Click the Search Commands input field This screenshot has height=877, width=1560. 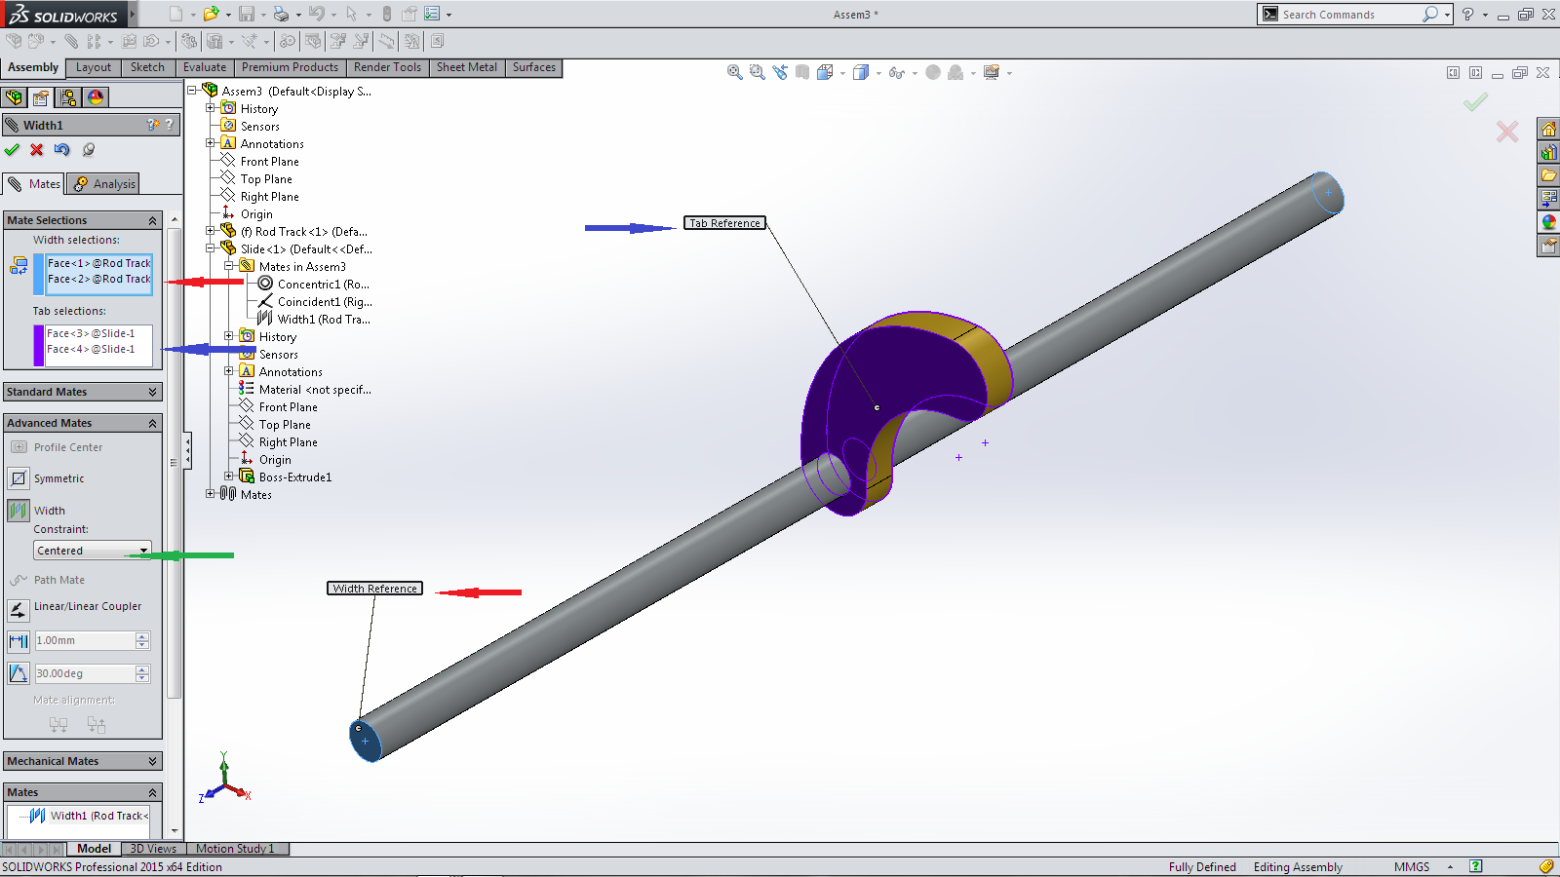click(x=1348, y=15)
